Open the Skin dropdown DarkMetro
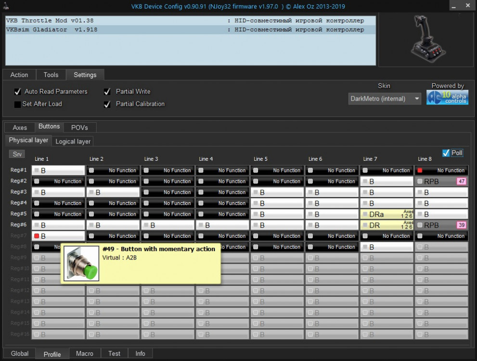This screenshot has width=477, height=361. point(385,99)
